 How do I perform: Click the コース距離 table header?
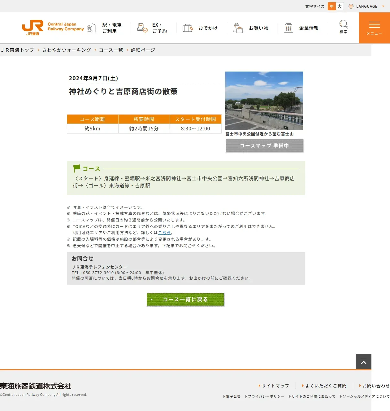93,119
